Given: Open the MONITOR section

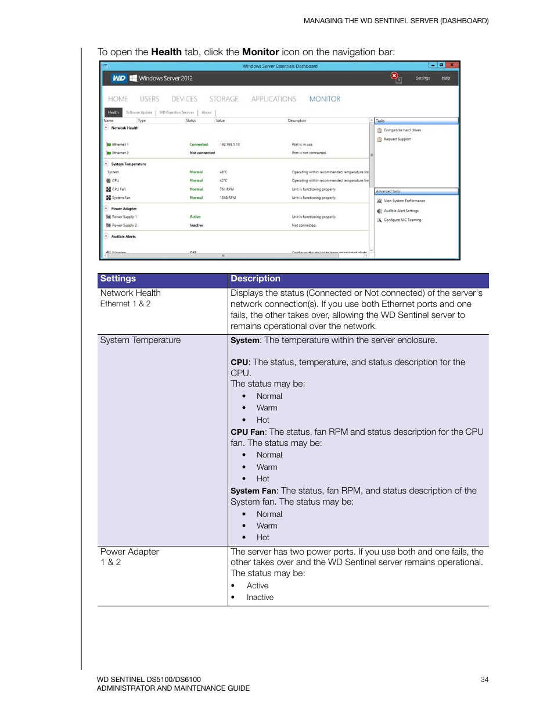Looking at the screenshot, I should 325,99.
